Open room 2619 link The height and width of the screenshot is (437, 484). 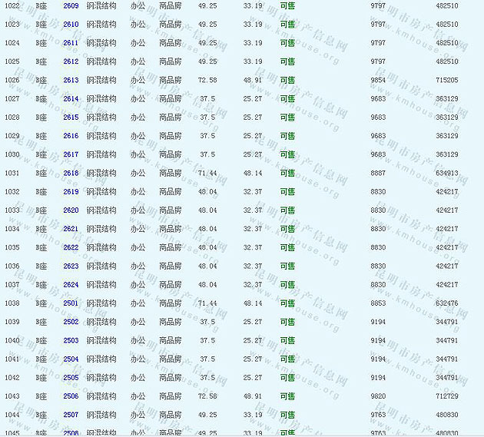point(71,192)
